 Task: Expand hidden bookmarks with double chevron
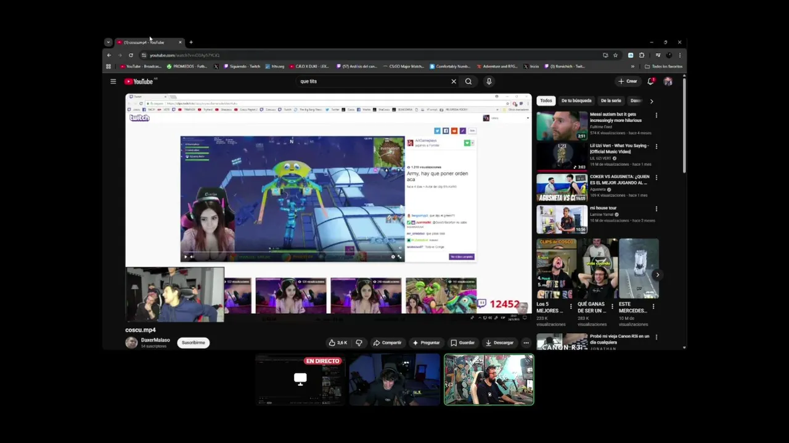click(632, 66)
